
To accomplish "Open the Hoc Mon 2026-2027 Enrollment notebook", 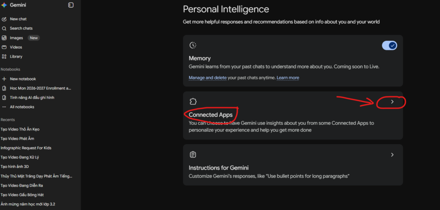I will pyautogui.click(x=40, y=88).
